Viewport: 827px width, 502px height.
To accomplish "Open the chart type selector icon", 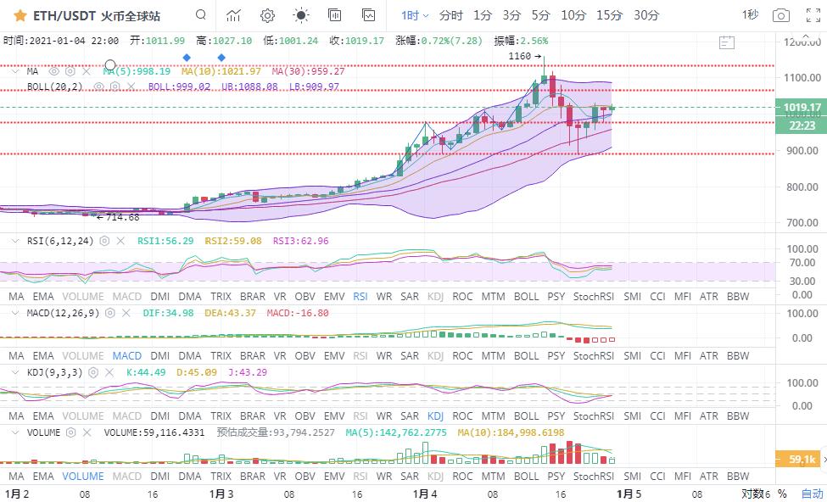I will point(233,15).
